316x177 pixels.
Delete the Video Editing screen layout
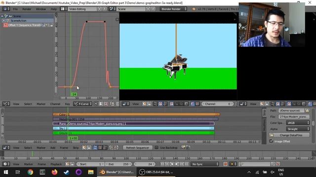[104, 9]
